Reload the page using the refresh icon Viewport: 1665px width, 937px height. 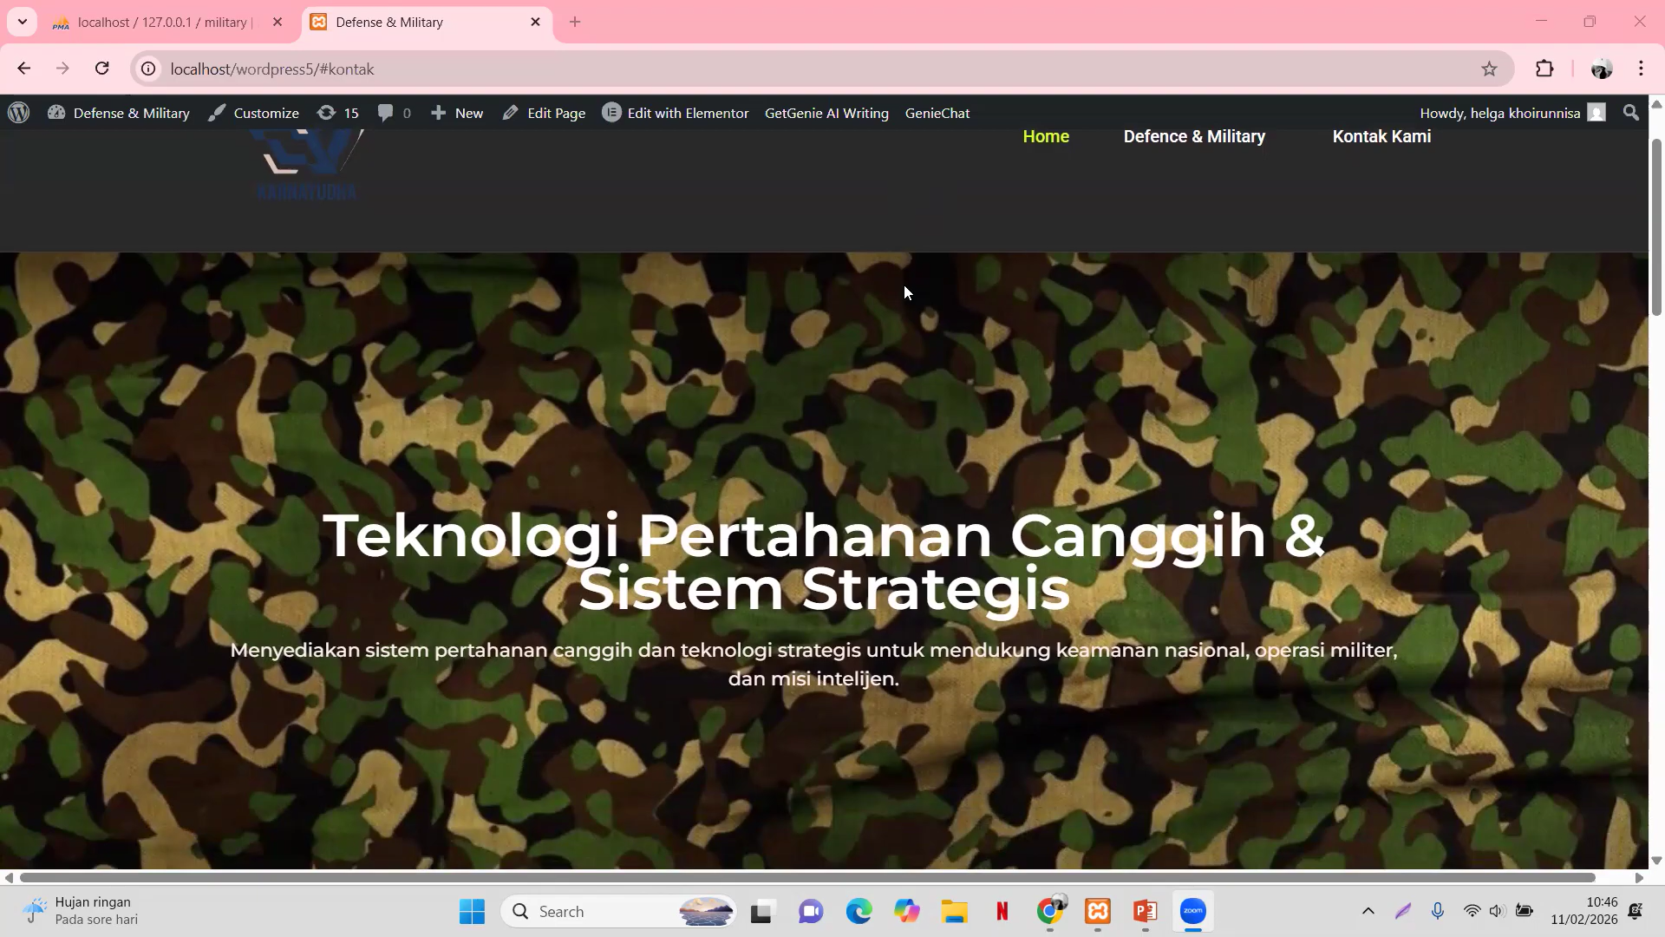[101, 69]
